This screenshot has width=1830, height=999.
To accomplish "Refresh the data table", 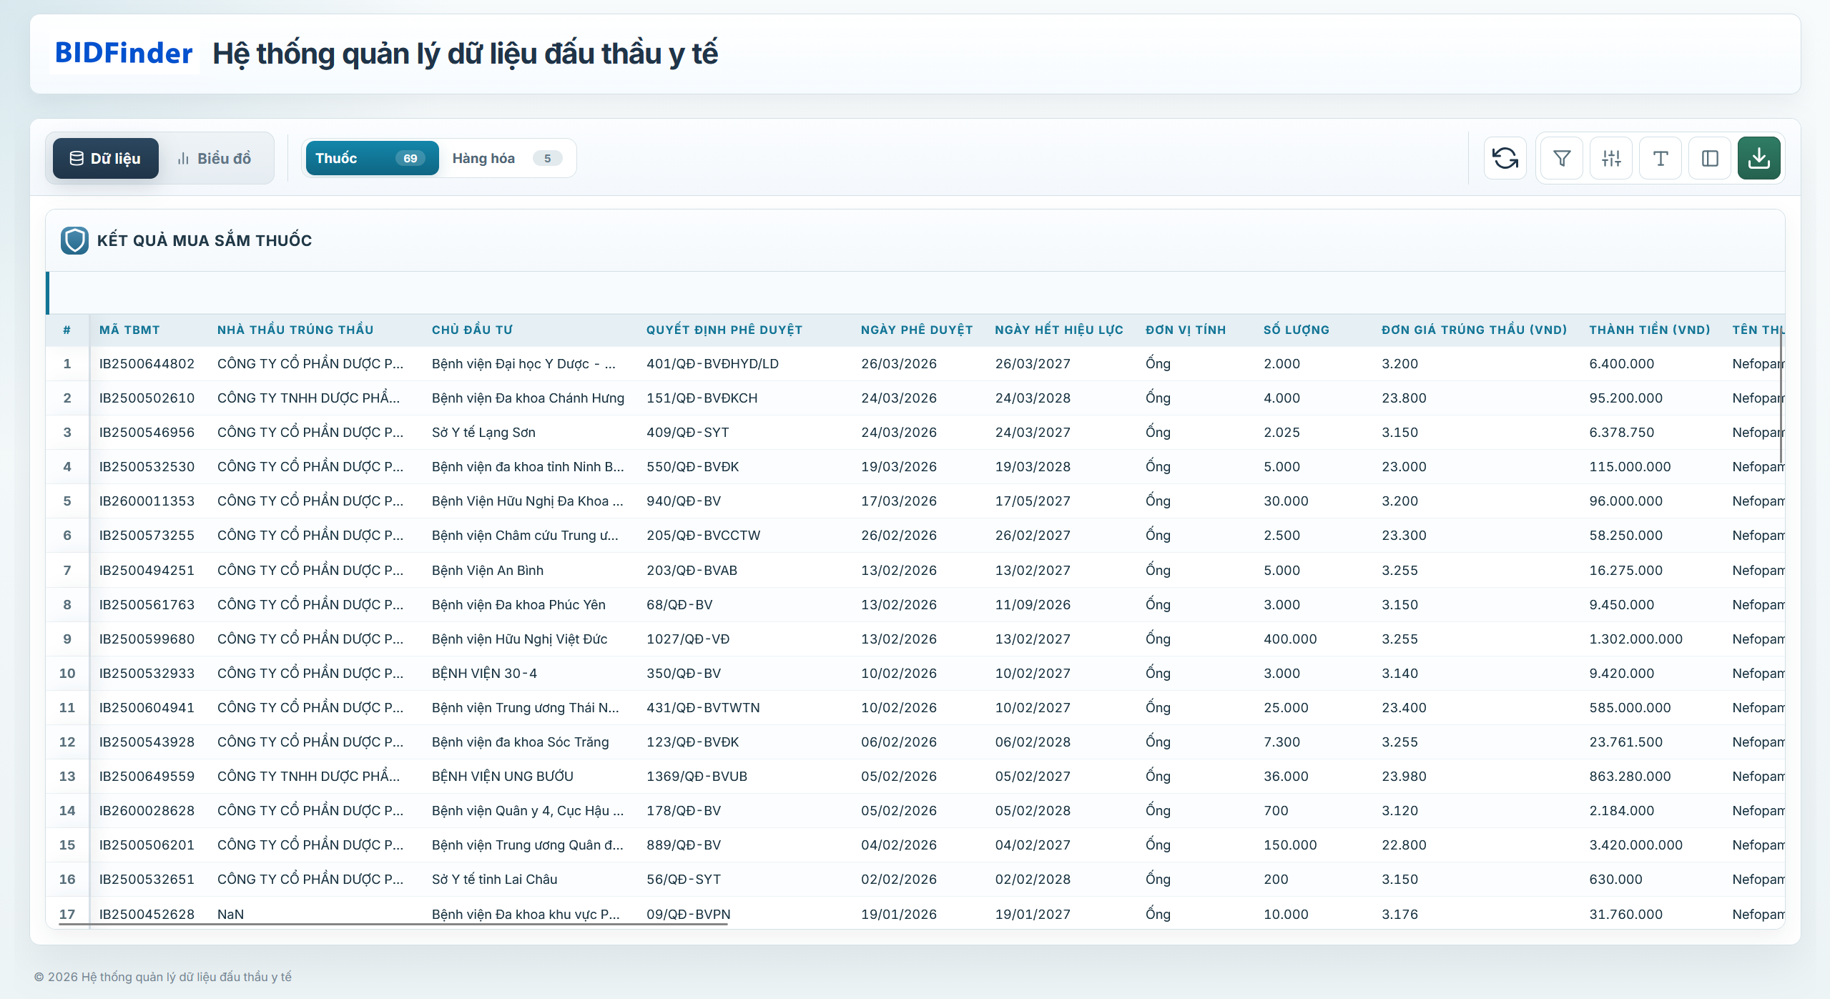I will pyautogui.click(x=1505, y=157).
